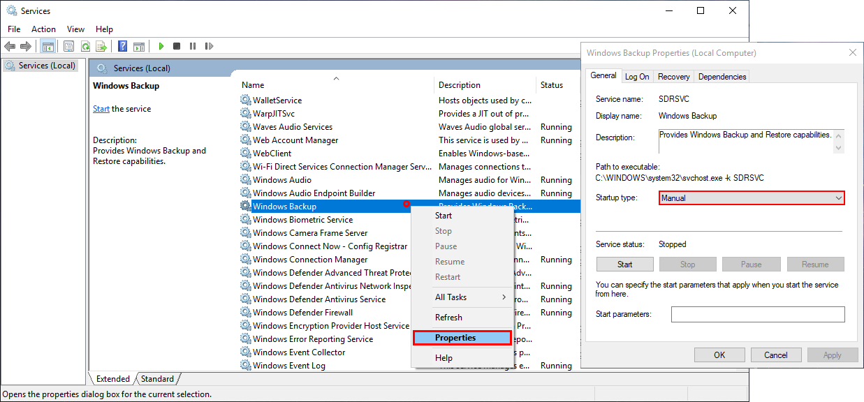The height and width of the screenshot is (402, 864).
Task: Click the Export List toolbar icon
Action: pyautogui.click(x=101, y=46)
